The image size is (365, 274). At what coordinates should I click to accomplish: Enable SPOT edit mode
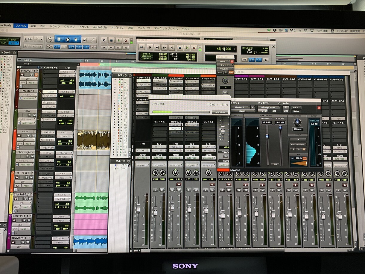tap(13, 40)
